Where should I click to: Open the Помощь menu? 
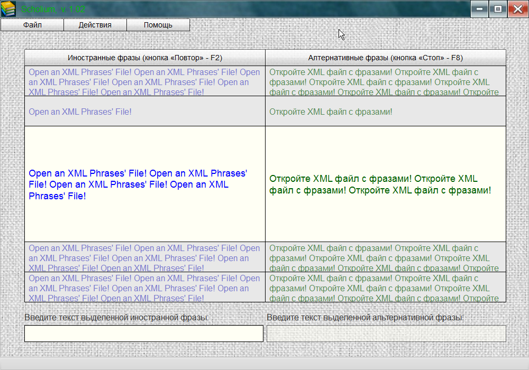[158, 25]
